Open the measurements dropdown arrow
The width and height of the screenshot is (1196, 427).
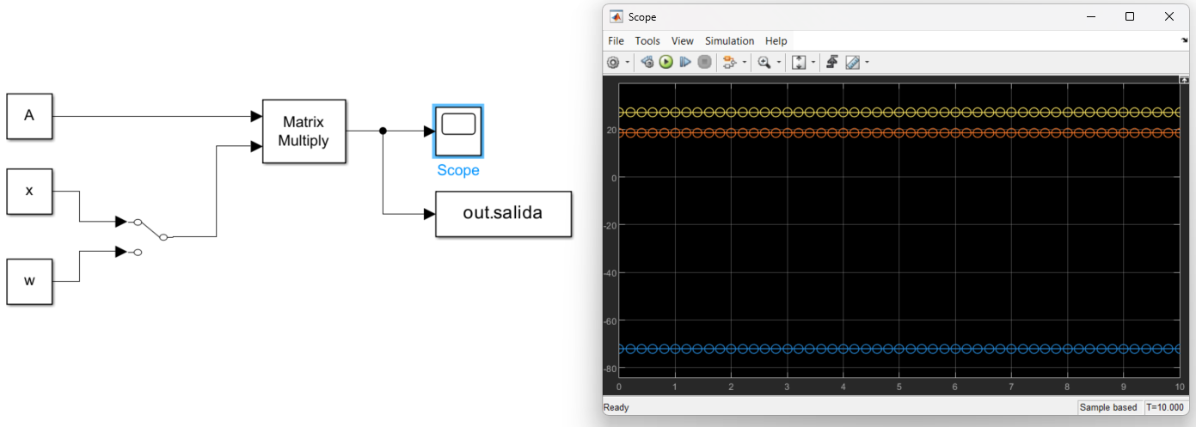[x=867, y=63]
